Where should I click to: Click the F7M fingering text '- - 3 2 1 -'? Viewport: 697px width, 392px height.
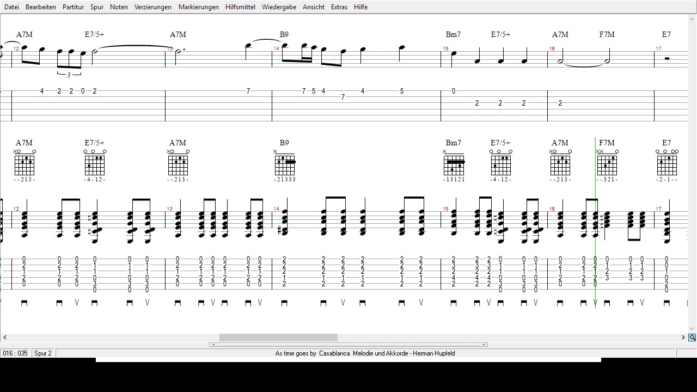pos(607,180)
